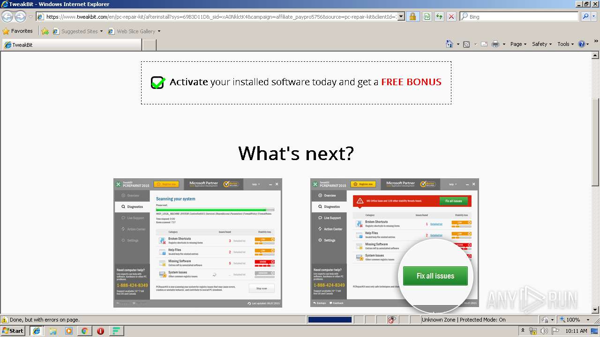The height and width of the screenshot is (337, 600).
Task: Click Done, but with errors on page
Action: click(x=45, y=320)
